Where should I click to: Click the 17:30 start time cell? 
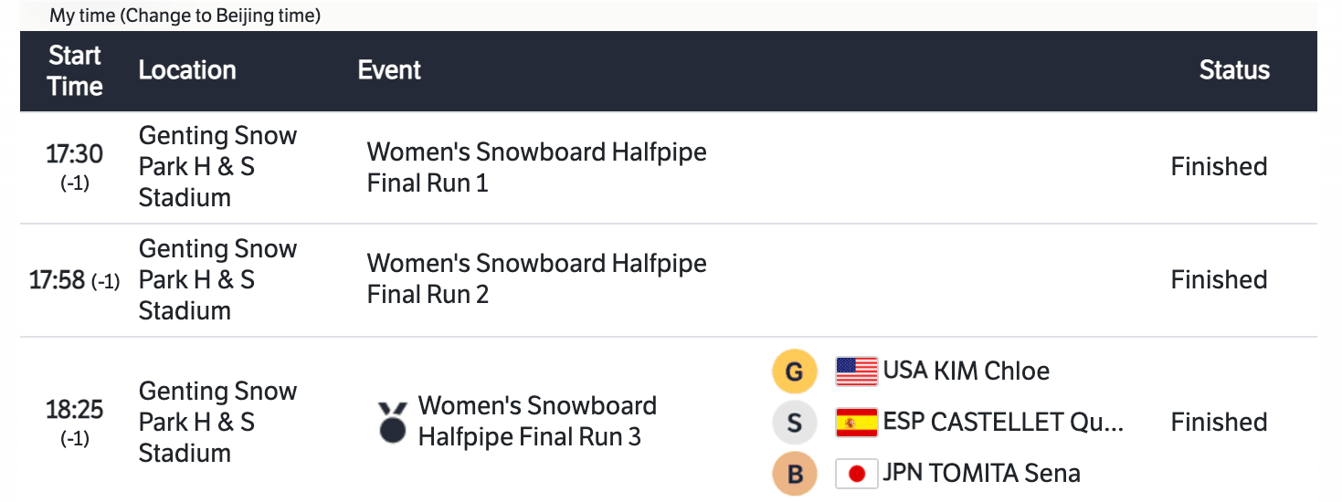(x=74, y=154)
